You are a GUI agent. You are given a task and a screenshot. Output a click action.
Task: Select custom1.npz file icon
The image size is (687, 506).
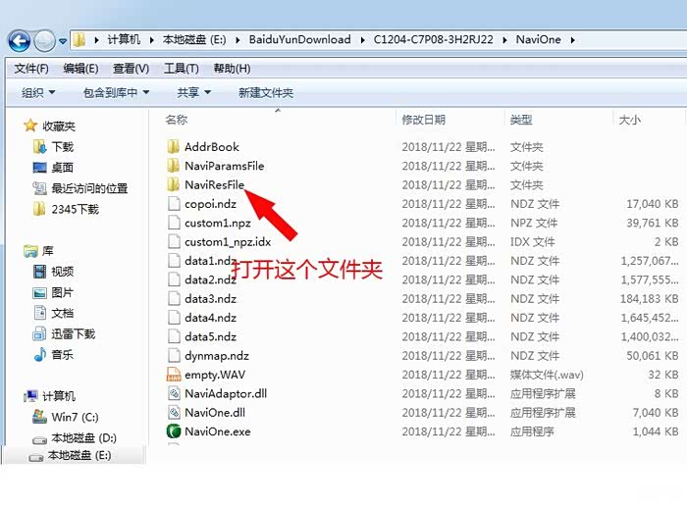(174, 223)
